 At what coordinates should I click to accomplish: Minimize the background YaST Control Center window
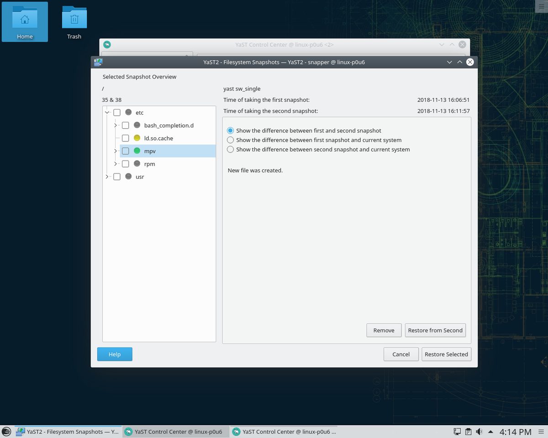tap(442, 45)
